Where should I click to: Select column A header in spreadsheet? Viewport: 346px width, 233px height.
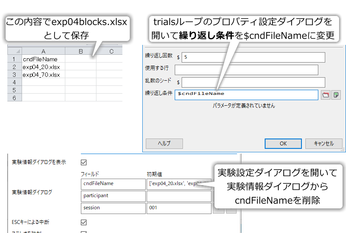point(44,51)
